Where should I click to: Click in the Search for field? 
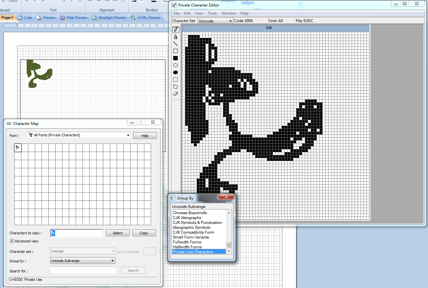[83, 270]
